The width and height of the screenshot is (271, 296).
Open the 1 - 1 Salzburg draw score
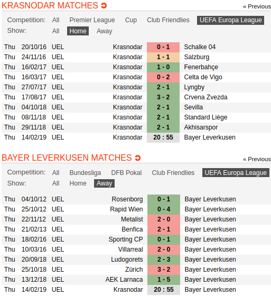coord(163,57)
